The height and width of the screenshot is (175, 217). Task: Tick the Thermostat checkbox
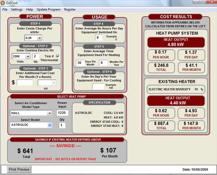click(58, 56)
